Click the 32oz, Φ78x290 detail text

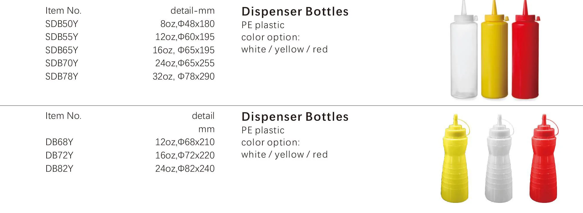(x=184, y=76)
